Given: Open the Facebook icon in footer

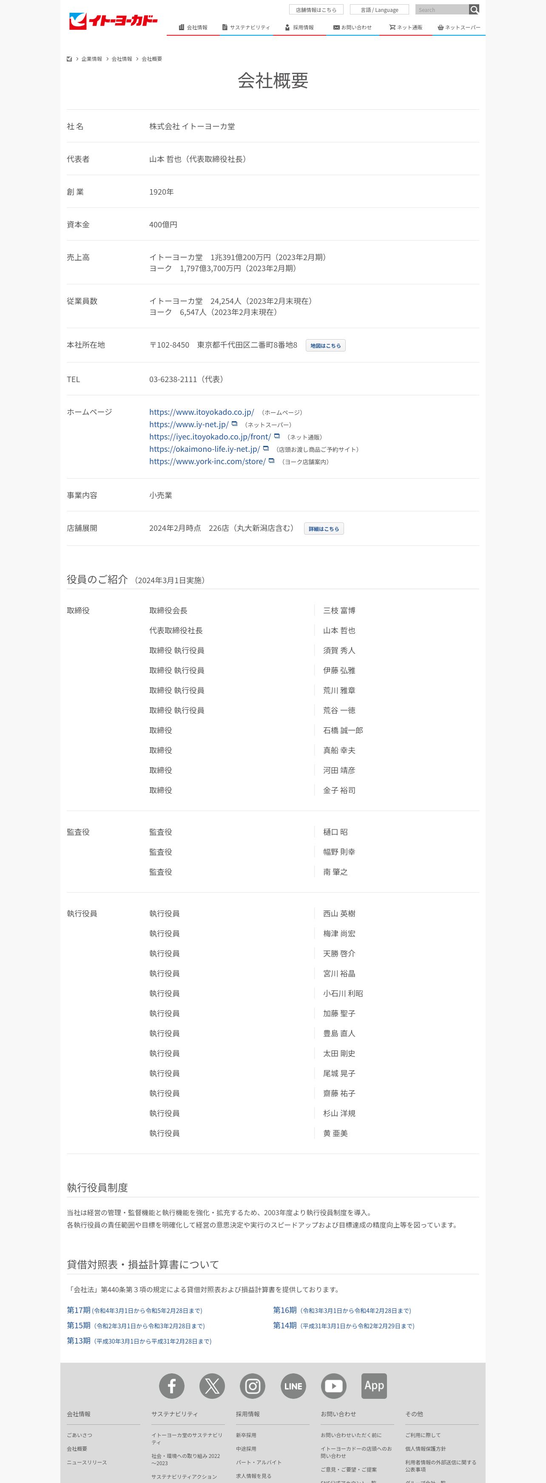Looking at the screenshot, I should click(172, 1386).
